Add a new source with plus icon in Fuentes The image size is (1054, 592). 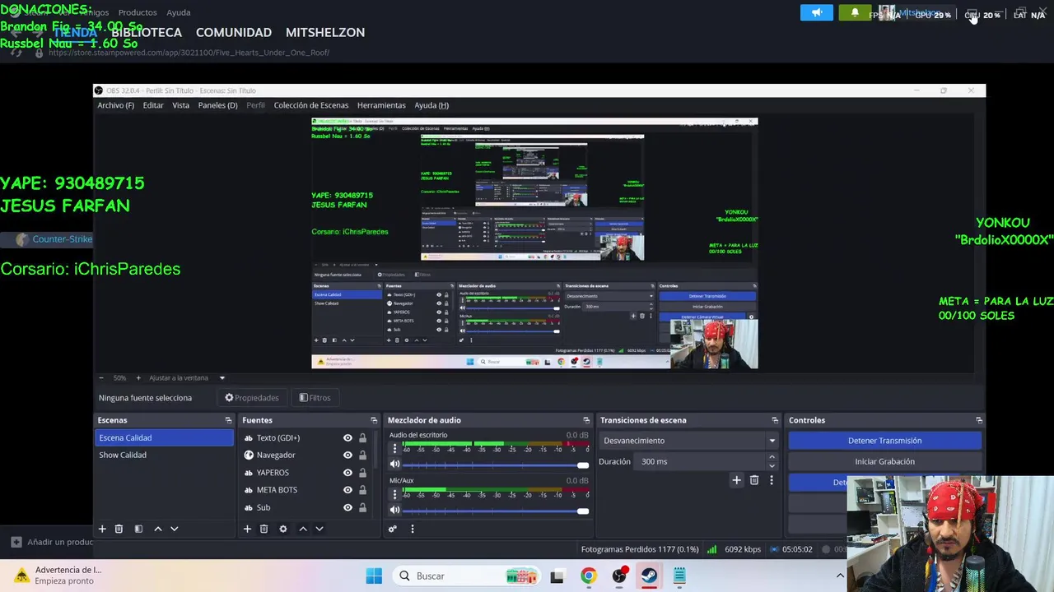247,529
